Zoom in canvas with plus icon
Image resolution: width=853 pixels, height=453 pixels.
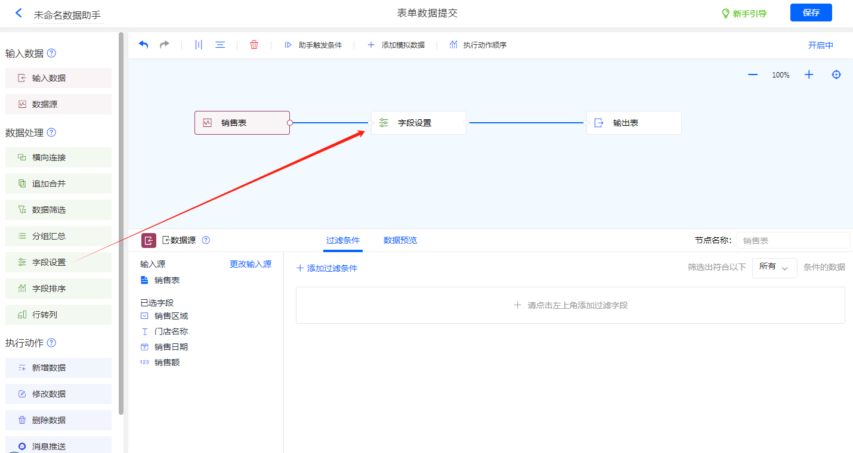tap(809, 75)
